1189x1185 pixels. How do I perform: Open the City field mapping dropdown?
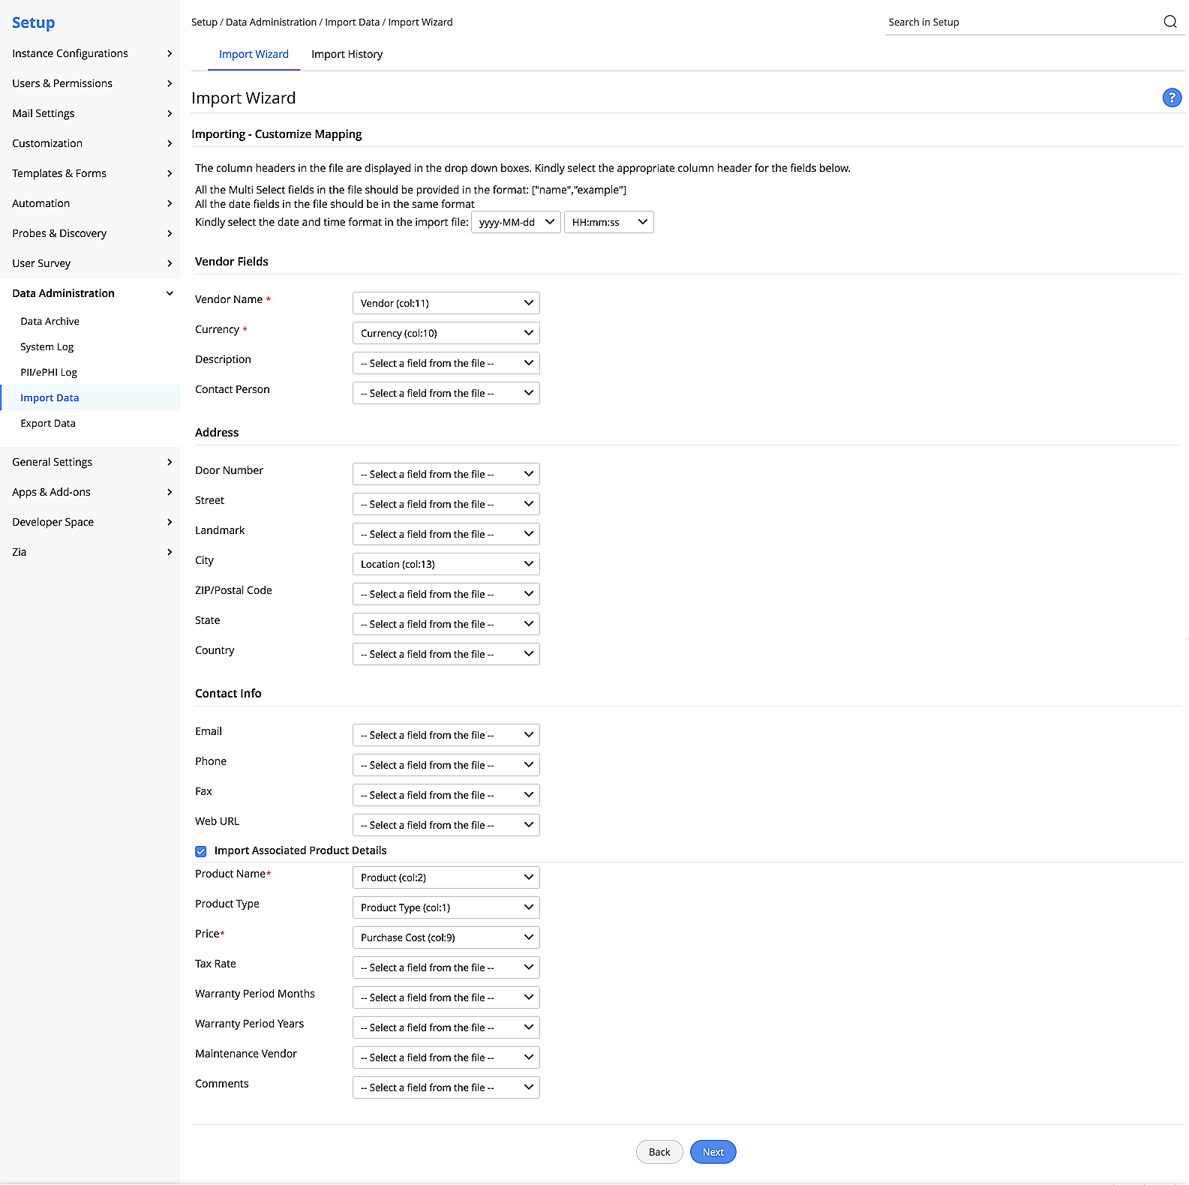(x=446, y=564)
